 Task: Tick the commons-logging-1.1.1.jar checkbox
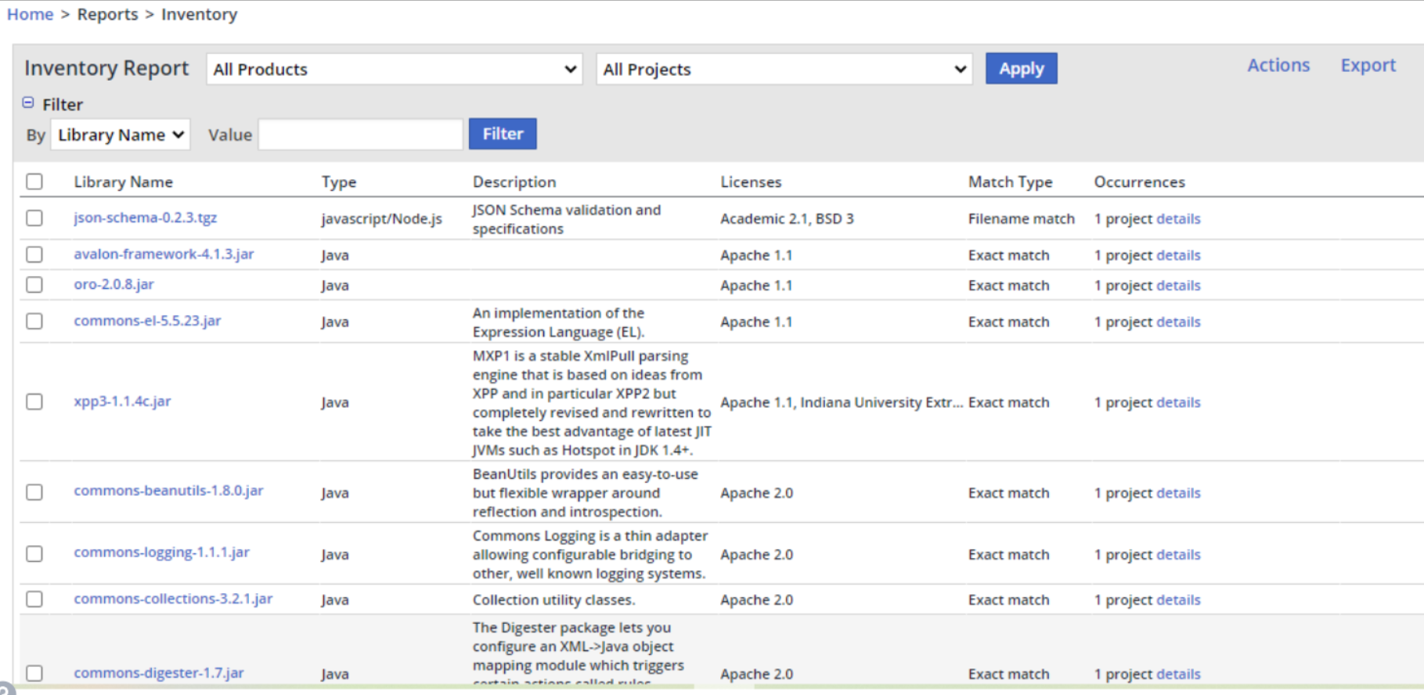[34, 554]
